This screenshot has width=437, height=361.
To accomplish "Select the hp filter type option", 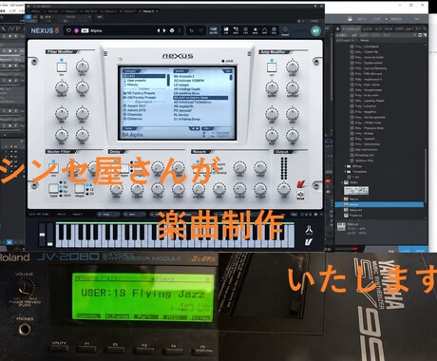I will (64, 187).
